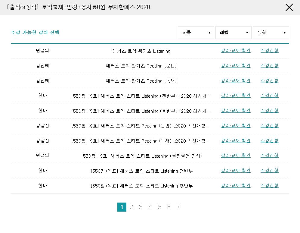Open 강의·교재 확인 for 스타트 Reading (문법)

[x=236, y=125]
